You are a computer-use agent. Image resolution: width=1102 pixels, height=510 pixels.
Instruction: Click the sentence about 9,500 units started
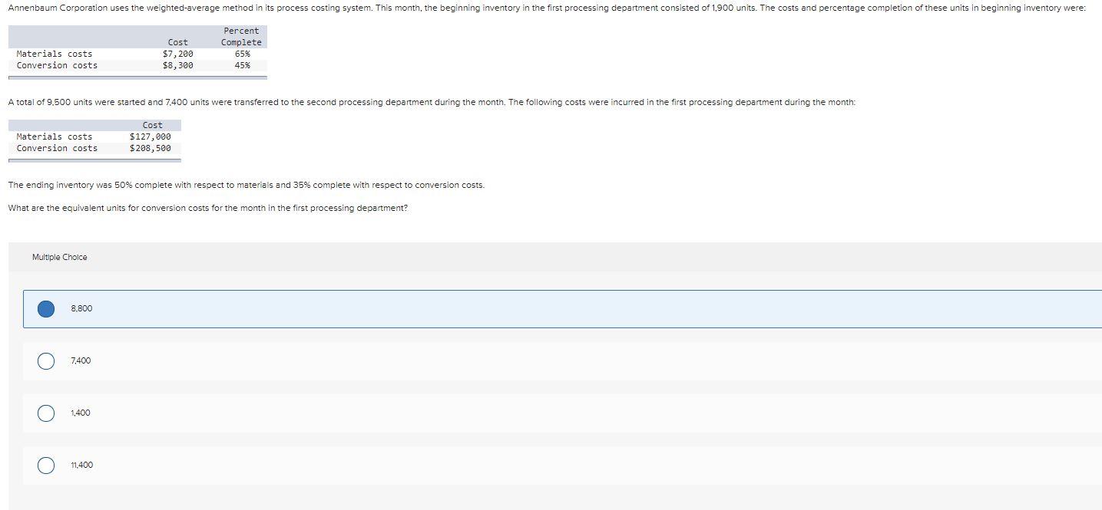click(432, 102)
